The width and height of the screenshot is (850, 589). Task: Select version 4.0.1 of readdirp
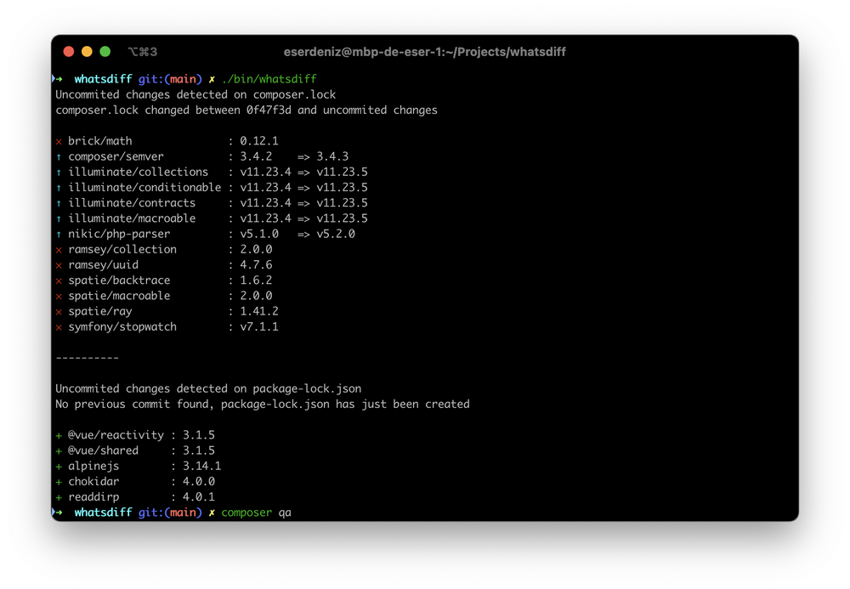tap(198, 497)
